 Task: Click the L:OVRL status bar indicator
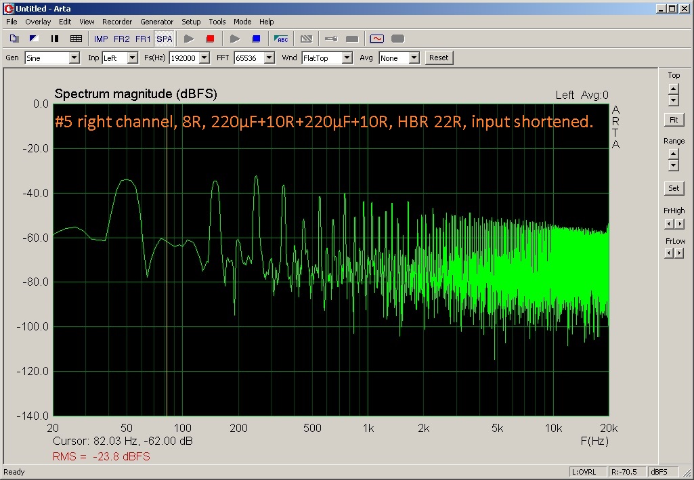(588, 472)
